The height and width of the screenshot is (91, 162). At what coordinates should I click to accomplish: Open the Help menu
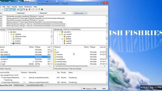tap(35, 7)
